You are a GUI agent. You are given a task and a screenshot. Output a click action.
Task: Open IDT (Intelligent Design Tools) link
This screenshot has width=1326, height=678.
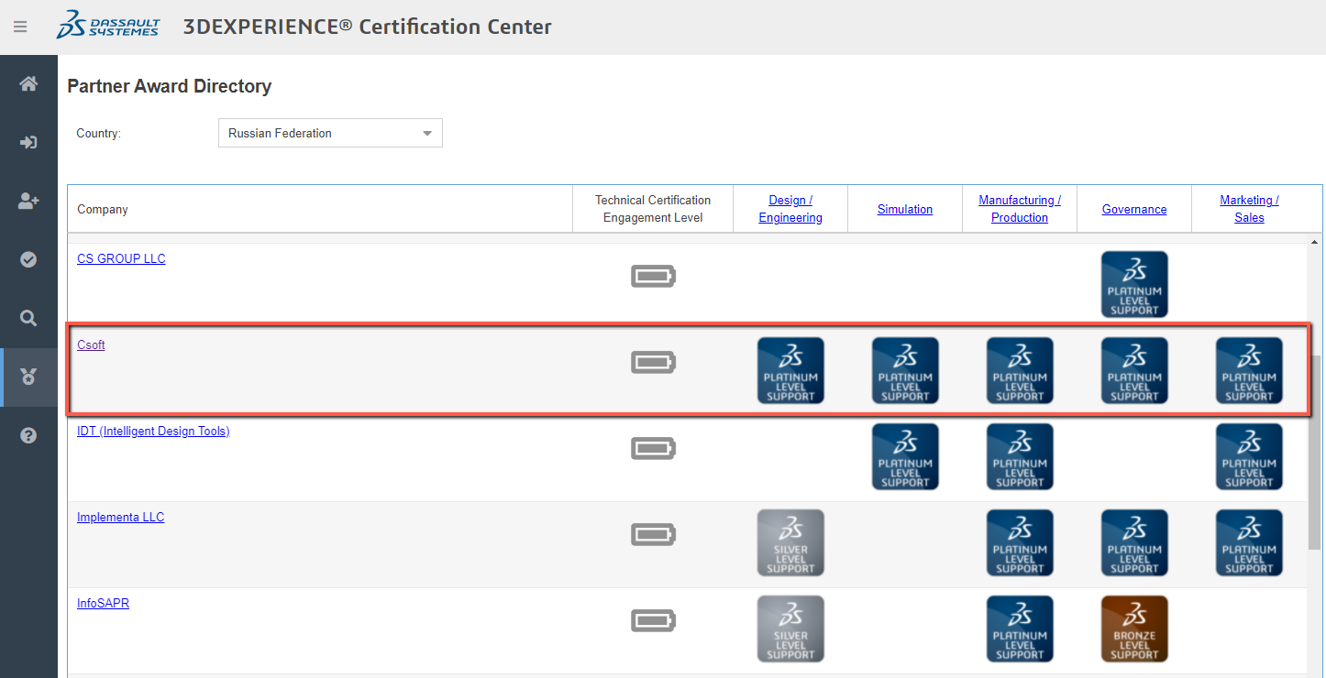pyautogui.click(x=153, y=431)
